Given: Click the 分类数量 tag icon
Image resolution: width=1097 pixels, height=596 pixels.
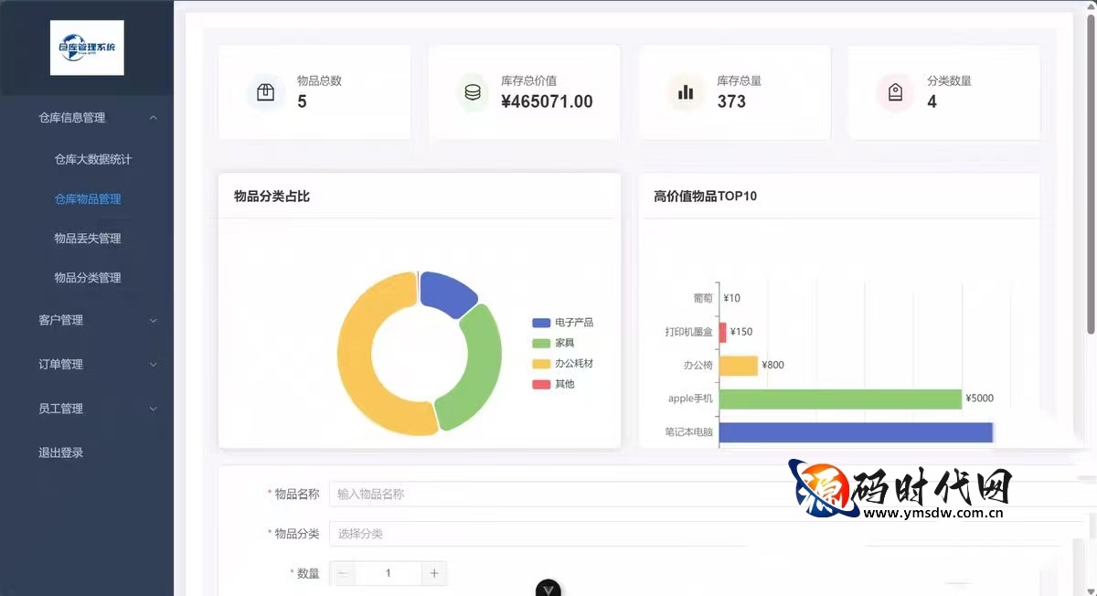Looking at the screenshot, I should pyautogui.click(x=895, y=91).
